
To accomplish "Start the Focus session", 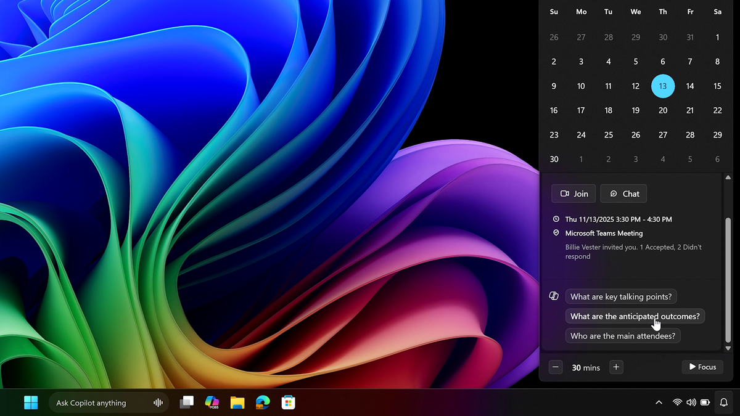I will point(702,367).
